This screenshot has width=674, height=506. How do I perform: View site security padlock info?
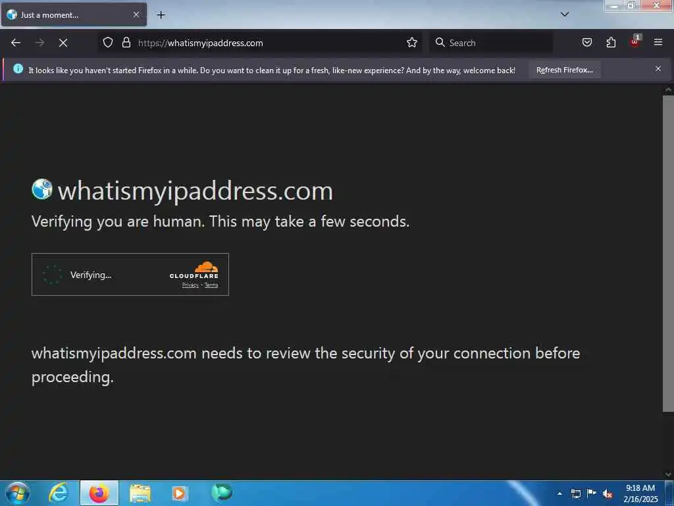pos(126,42)
